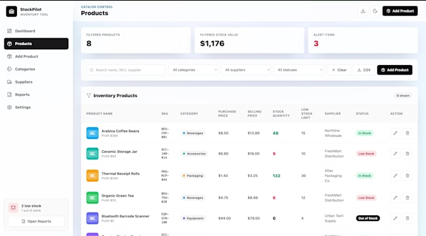
Task: Click the filter funnel icon
Action: [88, 96]
